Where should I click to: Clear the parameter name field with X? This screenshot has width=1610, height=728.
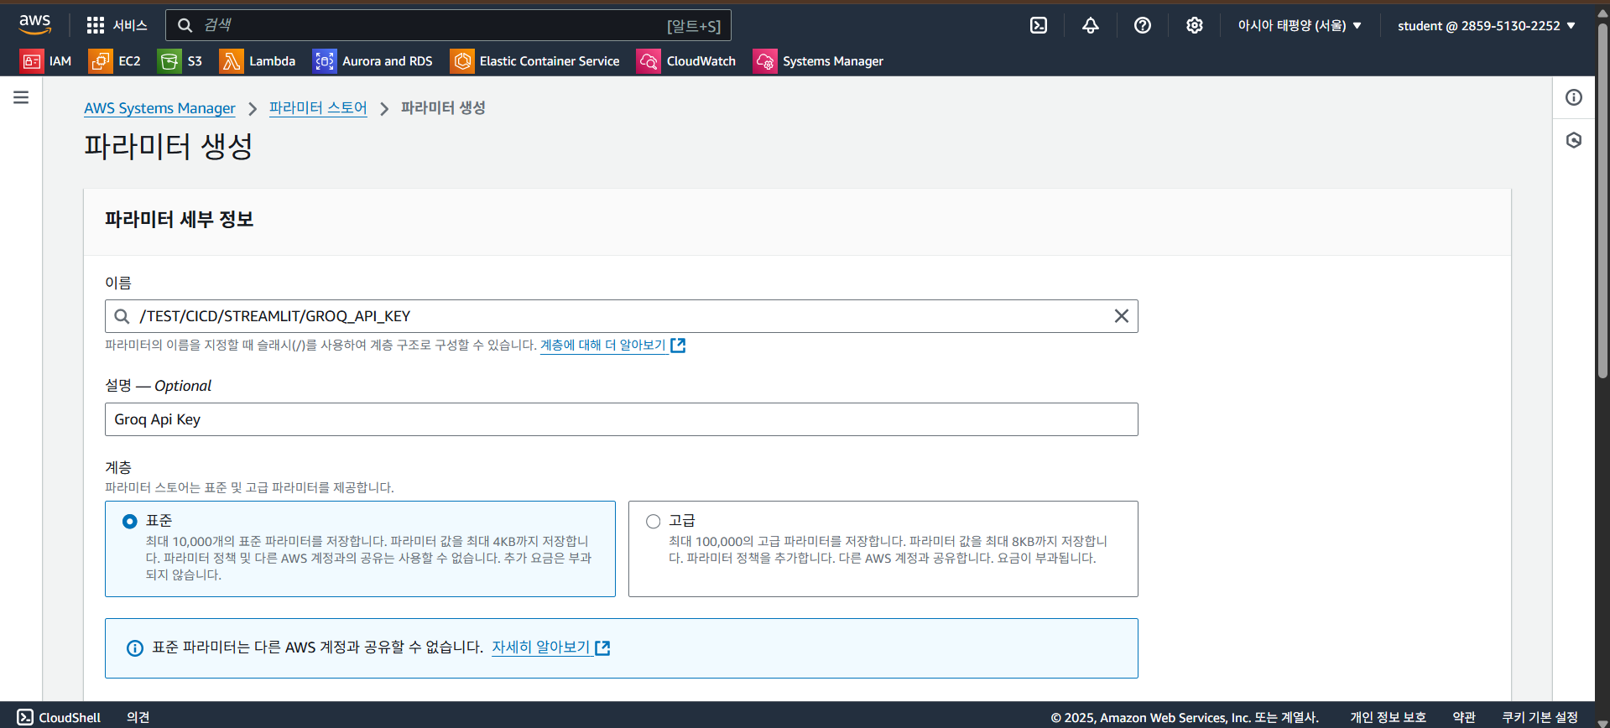[x=1121, y=316]
